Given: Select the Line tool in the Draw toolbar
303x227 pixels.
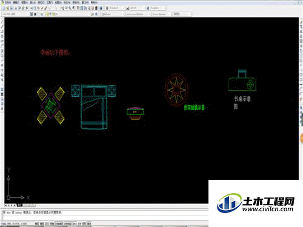Looking at the screenshot, I should (x=2, y=22).
